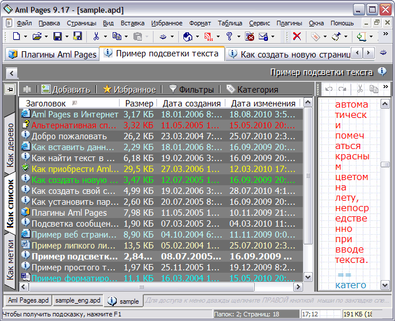Screen dimensions: 395x321
Task: Open the dropdown arrow next to the Open folder icon
Action: pyautogui.click(x=46, y=37)
